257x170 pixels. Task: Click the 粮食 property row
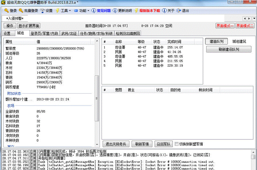coord(49,63)
